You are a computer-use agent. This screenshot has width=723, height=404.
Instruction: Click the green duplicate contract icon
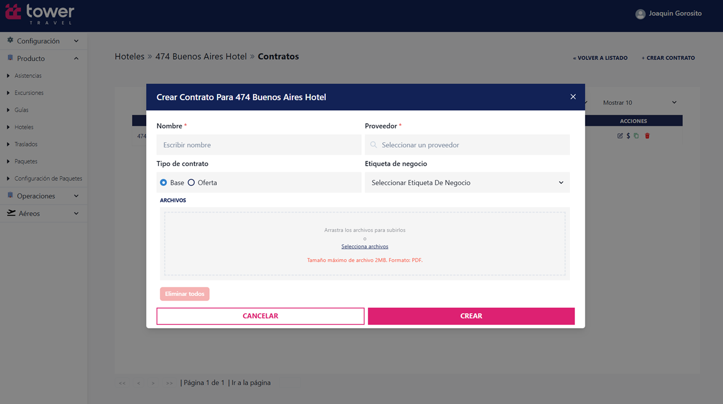pyautogui.click(x=636, y=136)
